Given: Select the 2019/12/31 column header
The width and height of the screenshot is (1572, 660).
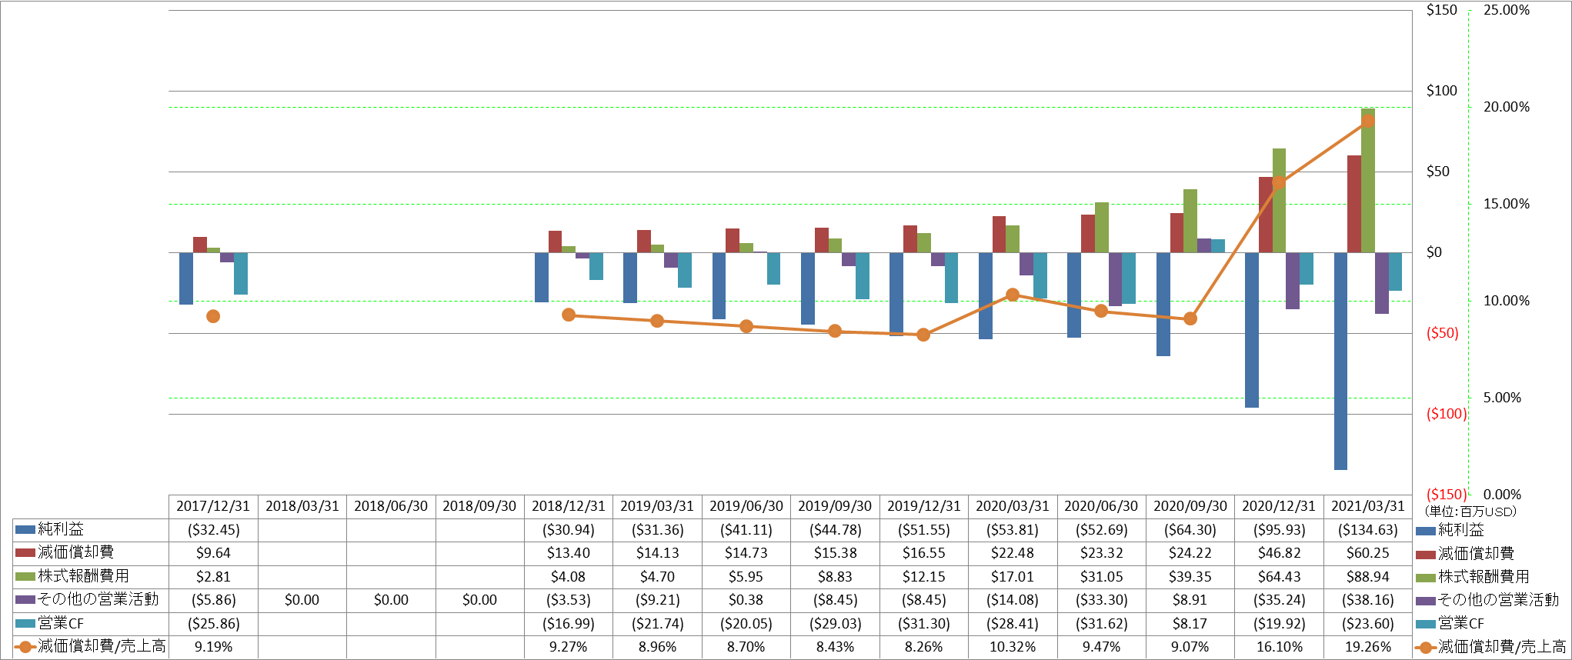Looking at the screenshot, I should [x=924, y=506].
